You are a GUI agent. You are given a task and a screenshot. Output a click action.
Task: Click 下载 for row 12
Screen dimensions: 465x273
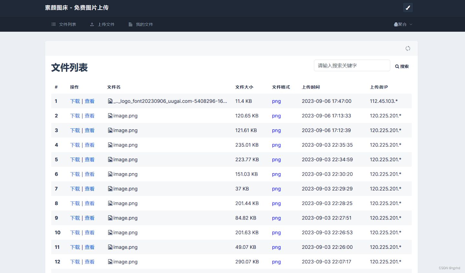click(x=75, y=262)
